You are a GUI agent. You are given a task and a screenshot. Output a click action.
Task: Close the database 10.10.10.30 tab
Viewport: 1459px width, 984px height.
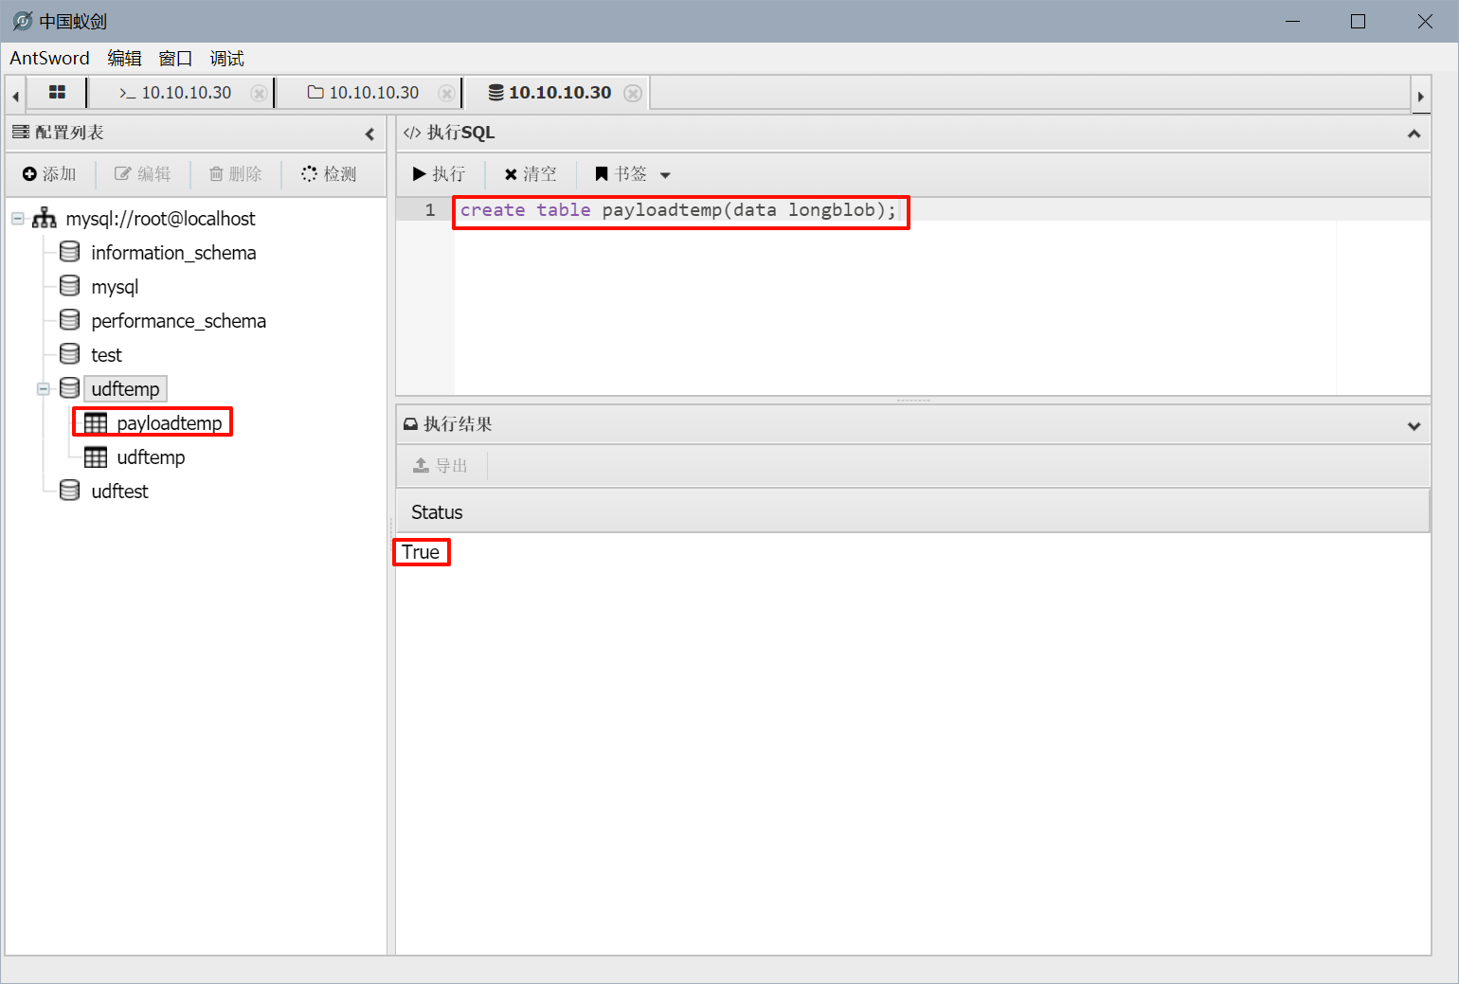tap(633, 93)
